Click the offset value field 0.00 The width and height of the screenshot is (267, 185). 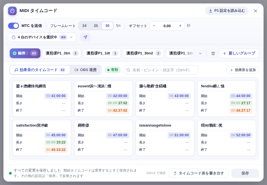point(167,26)
